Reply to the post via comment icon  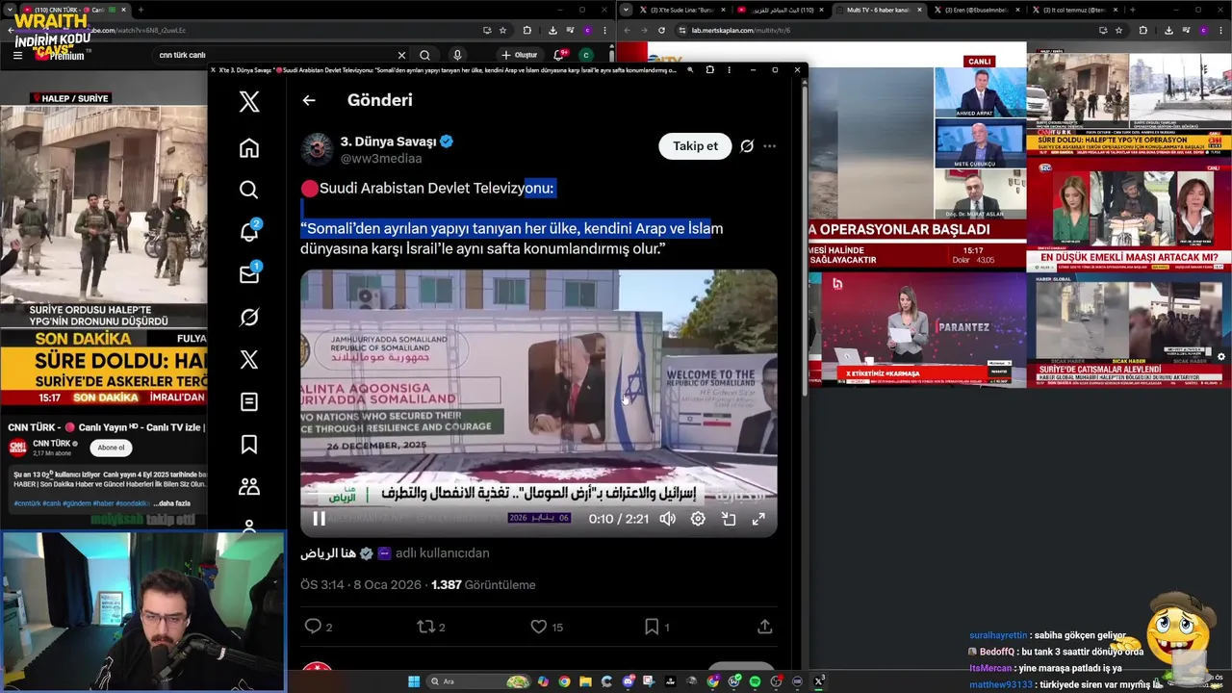313,627
